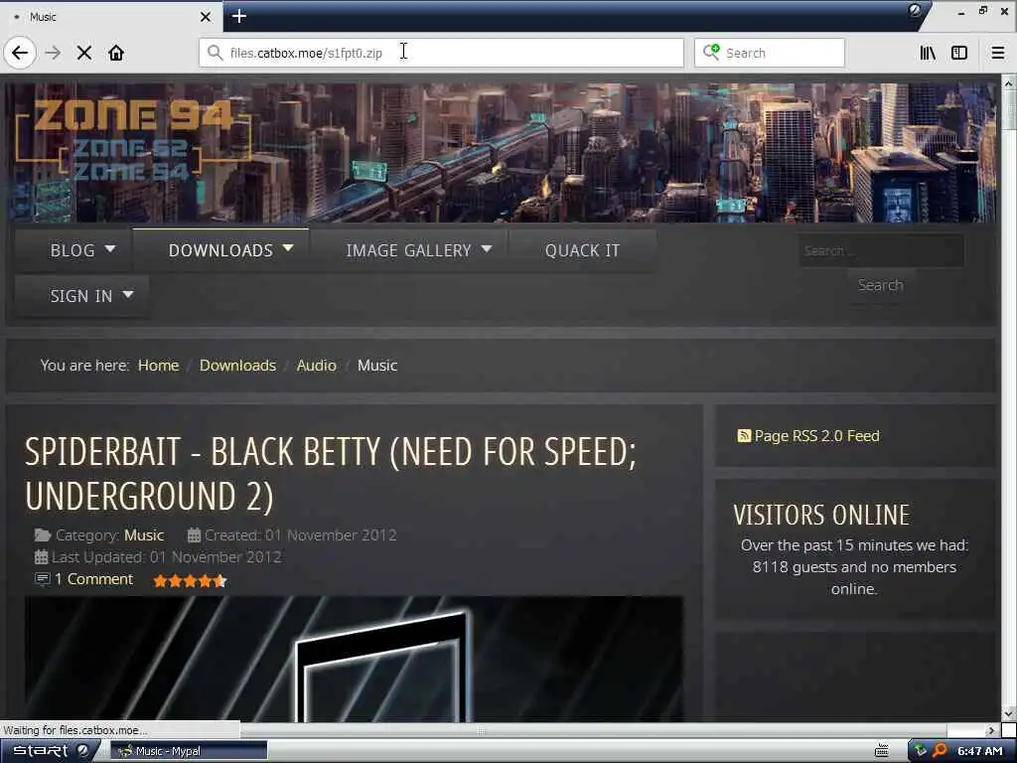Viewport: 1017px width, 763px height.
Task: Click the Category folder icon
Action: click(x=42, y=535)
